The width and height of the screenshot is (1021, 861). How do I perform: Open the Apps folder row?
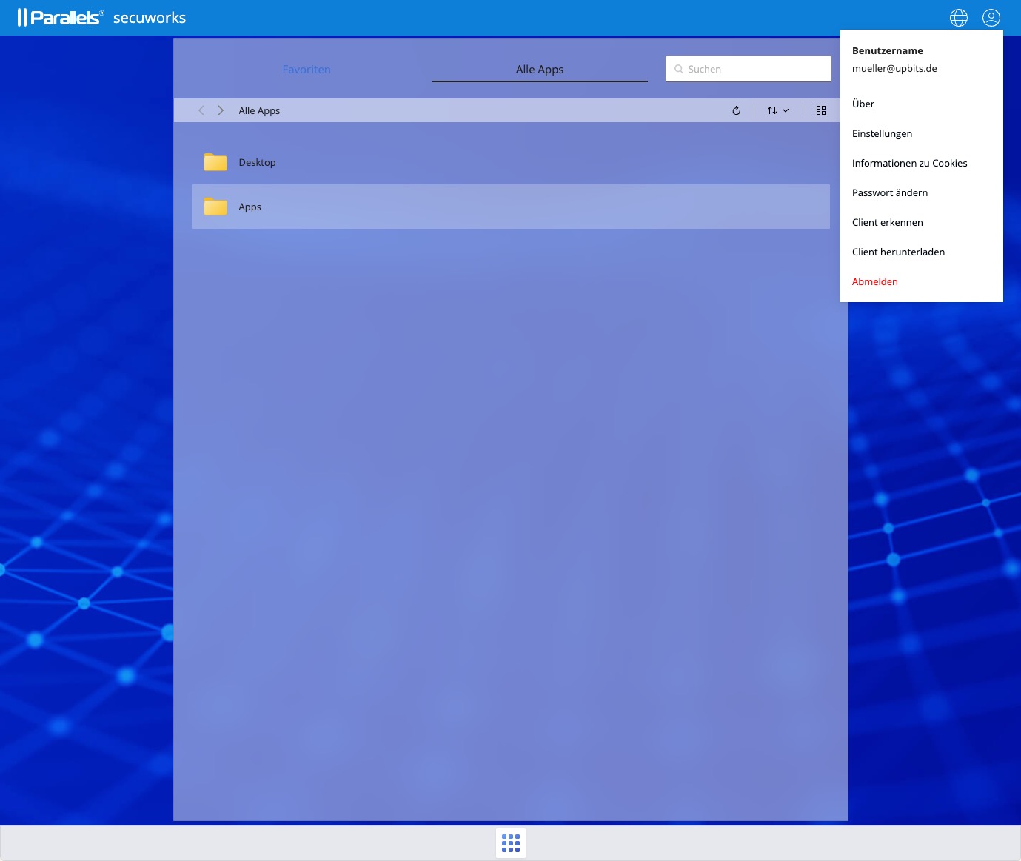510,207
